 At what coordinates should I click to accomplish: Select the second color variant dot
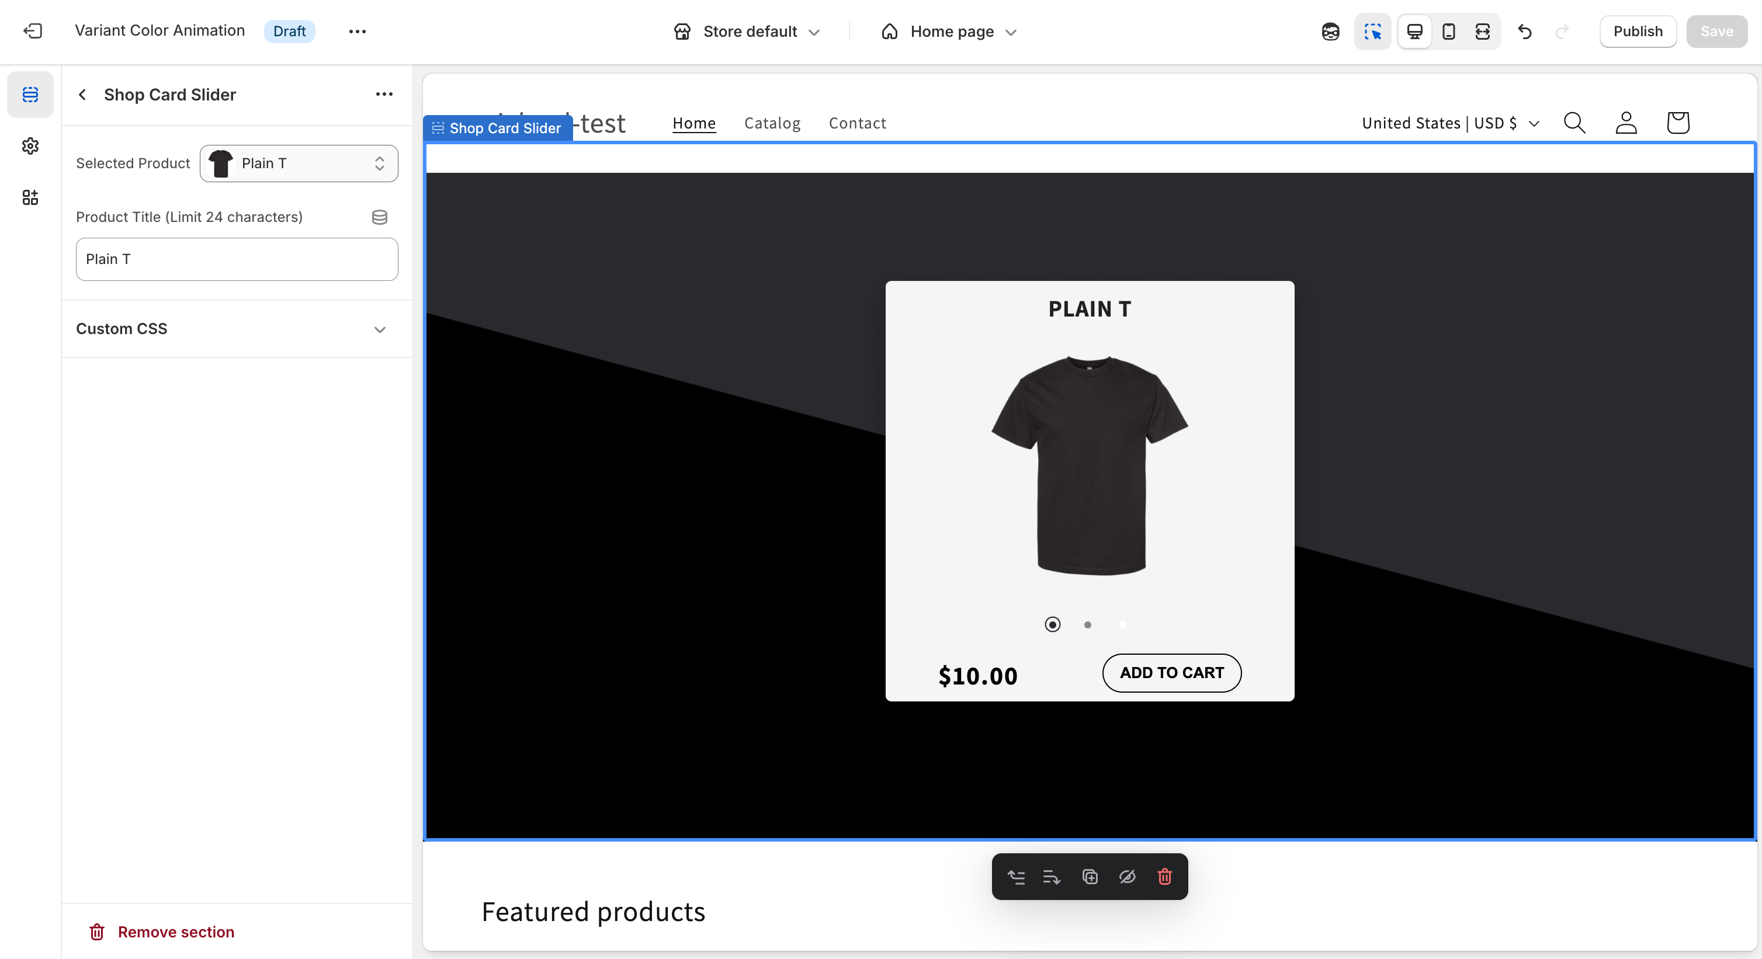tap(1088, 624)
